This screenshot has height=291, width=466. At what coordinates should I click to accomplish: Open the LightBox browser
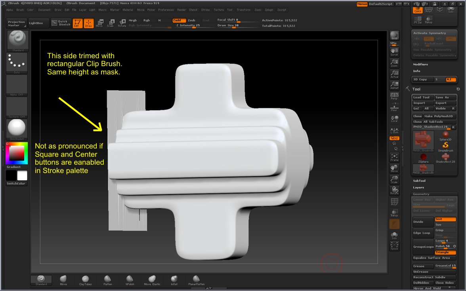point(38,23)
